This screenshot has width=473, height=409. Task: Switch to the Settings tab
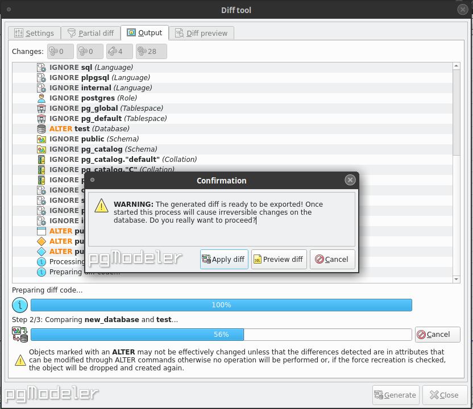pos(34,33)
